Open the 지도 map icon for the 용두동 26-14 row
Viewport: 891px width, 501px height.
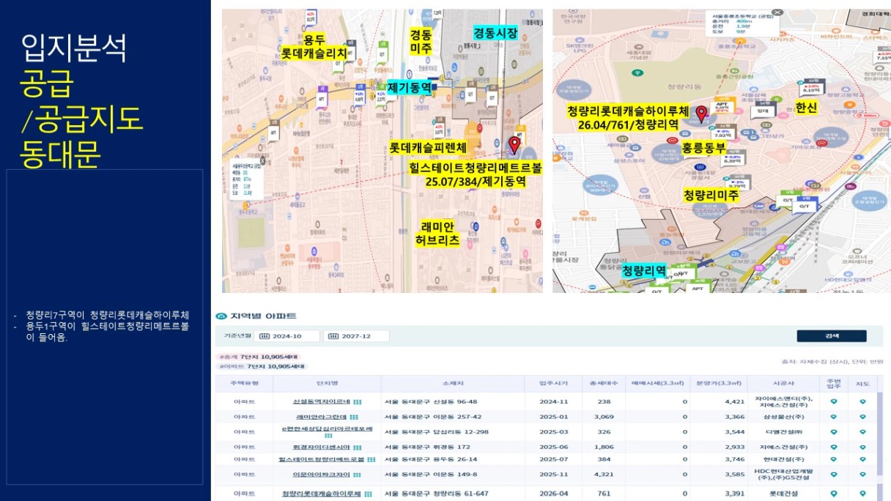(x=862, y=459)
